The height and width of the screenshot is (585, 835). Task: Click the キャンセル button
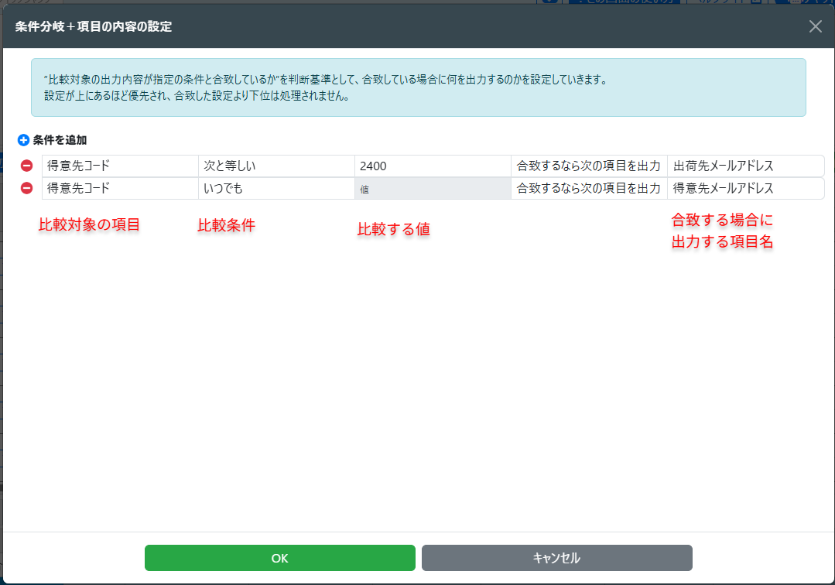click(x=556, y=558)
